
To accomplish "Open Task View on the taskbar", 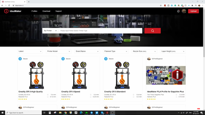I will [x=44, y=113].
